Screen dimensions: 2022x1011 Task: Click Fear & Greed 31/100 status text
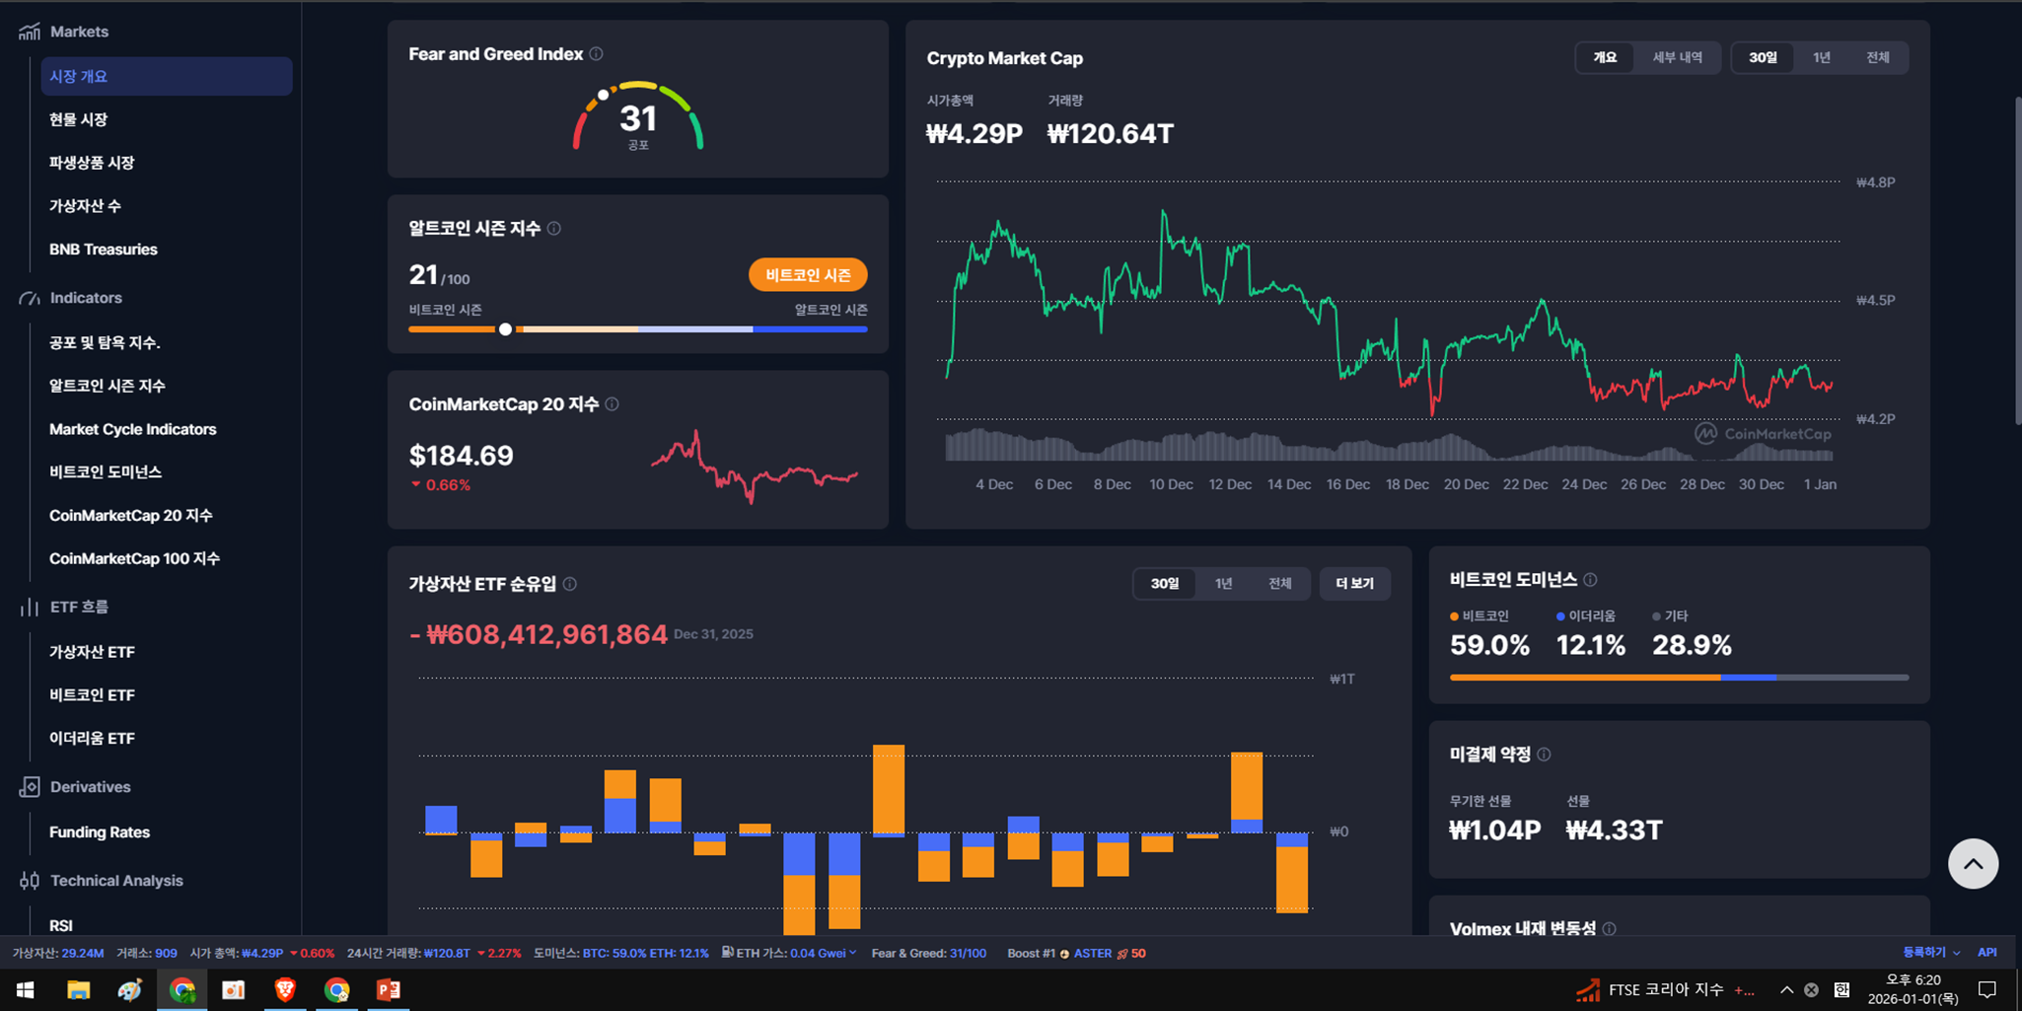pyautogui.click(x=928, y=953)
